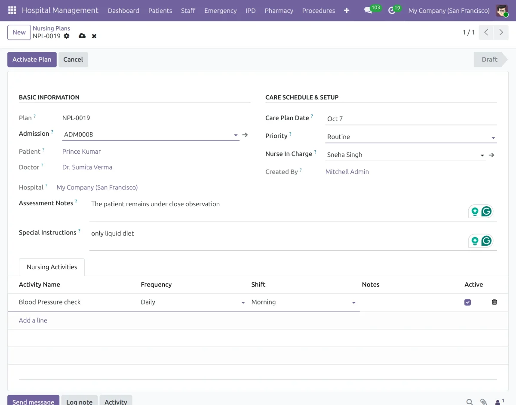Screen dimensions: 516x405
Task: Open Nurse In Charge record arrow
Action: tap(491, 155)
